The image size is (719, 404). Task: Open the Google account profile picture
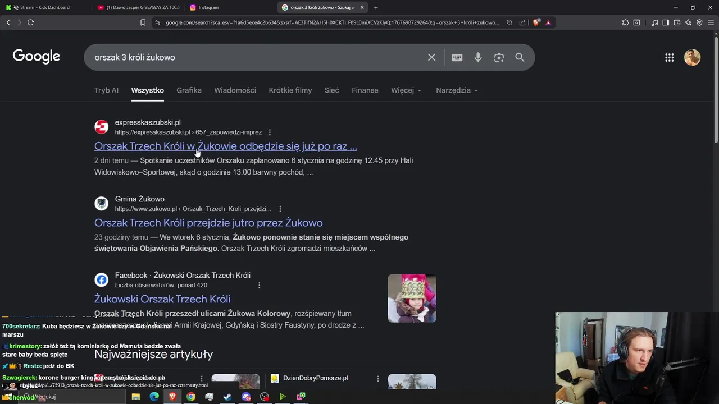692,57
